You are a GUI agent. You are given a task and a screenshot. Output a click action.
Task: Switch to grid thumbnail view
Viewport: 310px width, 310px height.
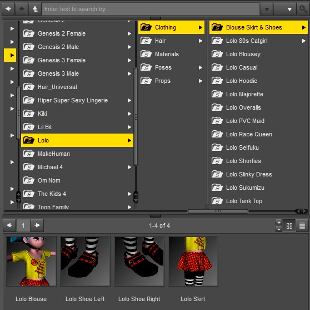289,225
